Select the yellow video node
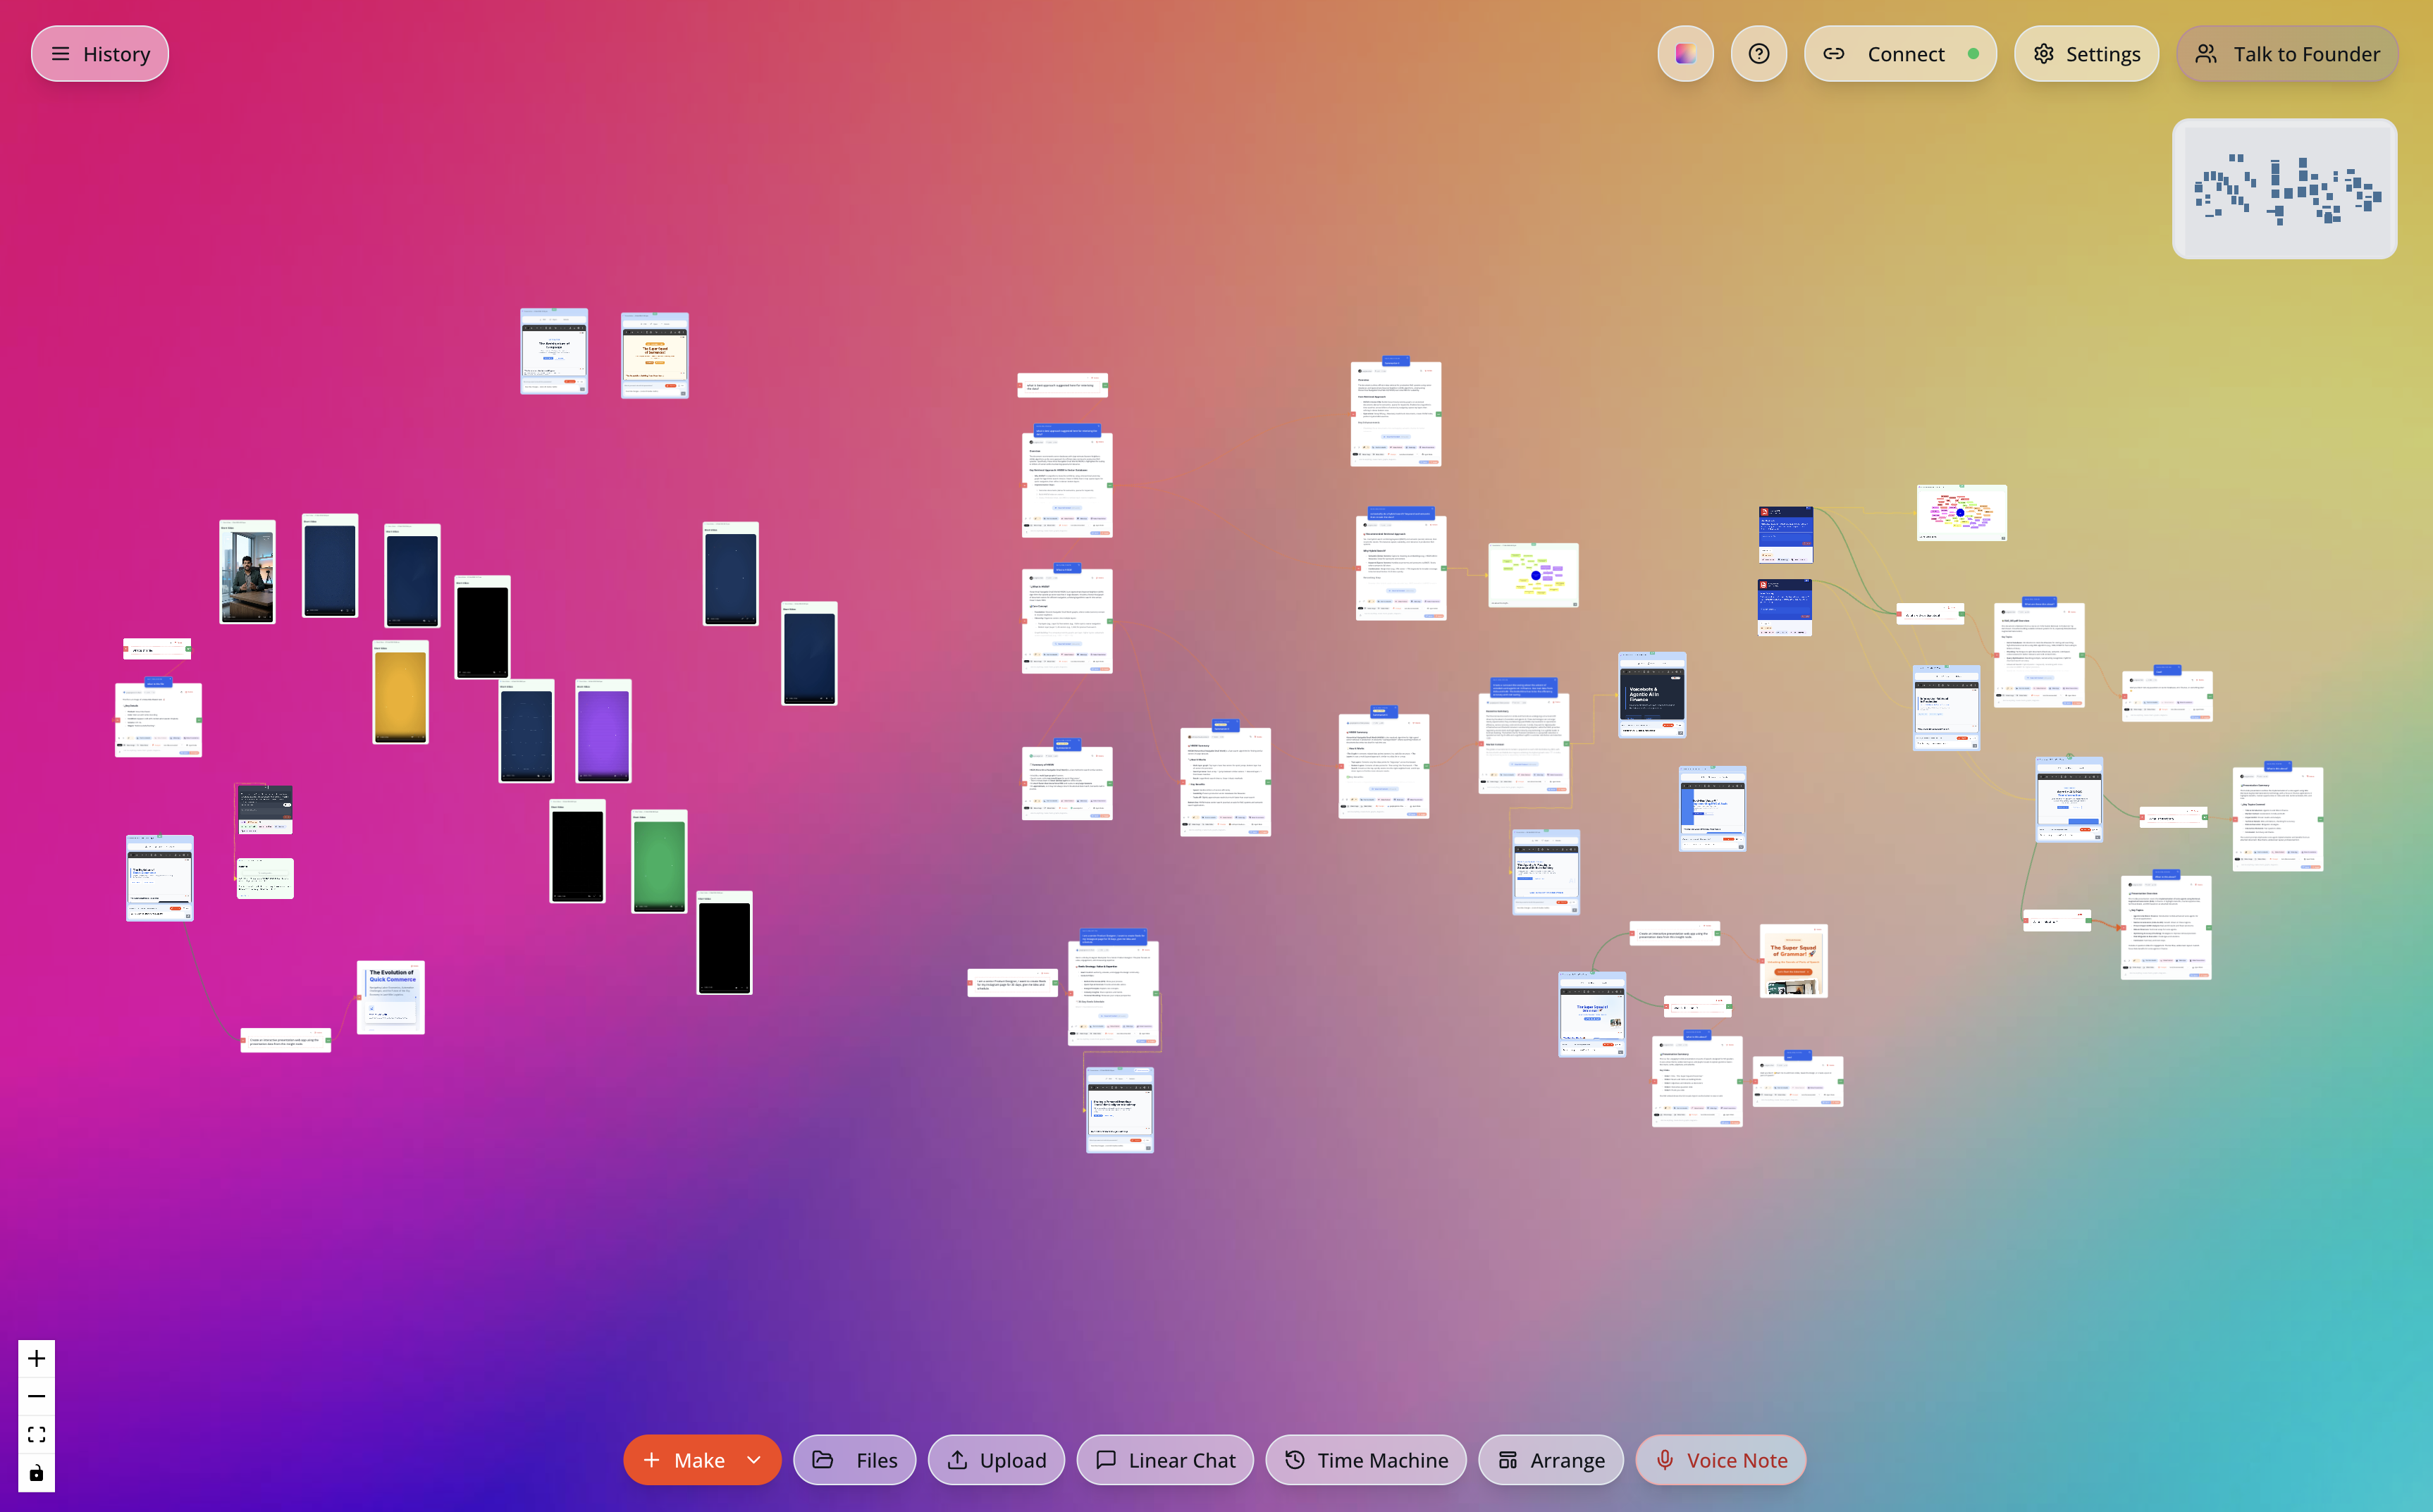This screenshot has width=2433, height=1512. click(400, 692)
